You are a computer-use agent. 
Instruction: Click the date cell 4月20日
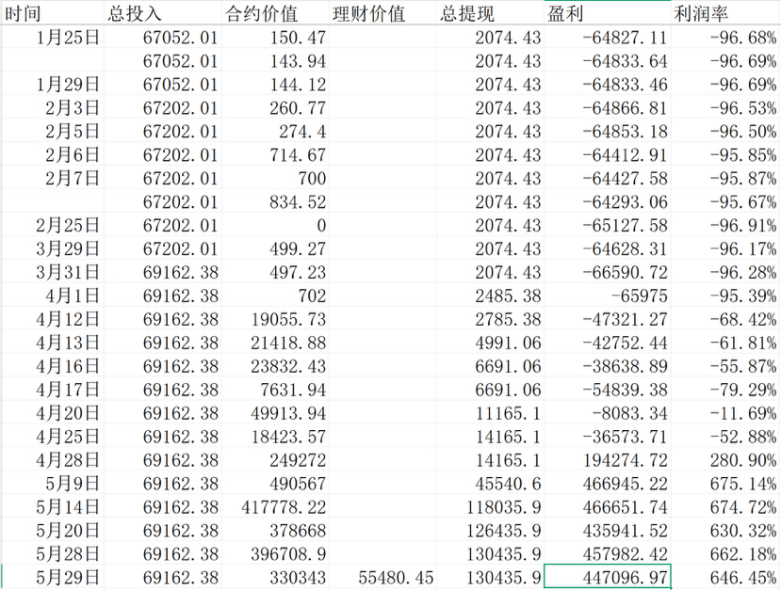click(x=52, y=413)
